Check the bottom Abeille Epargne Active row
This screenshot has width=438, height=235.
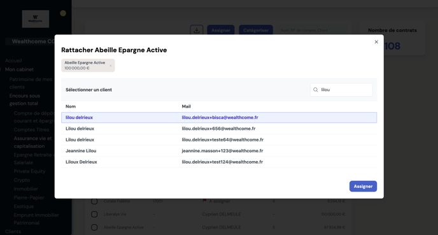click(94, 227)
